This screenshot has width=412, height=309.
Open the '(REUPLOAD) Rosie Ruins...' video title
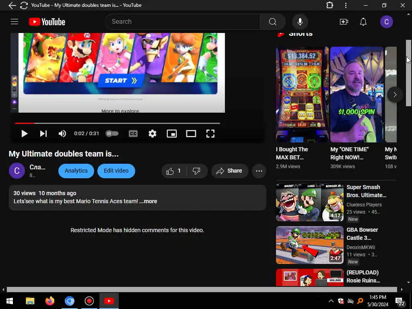pyautogui.click(x=363, y=276)
